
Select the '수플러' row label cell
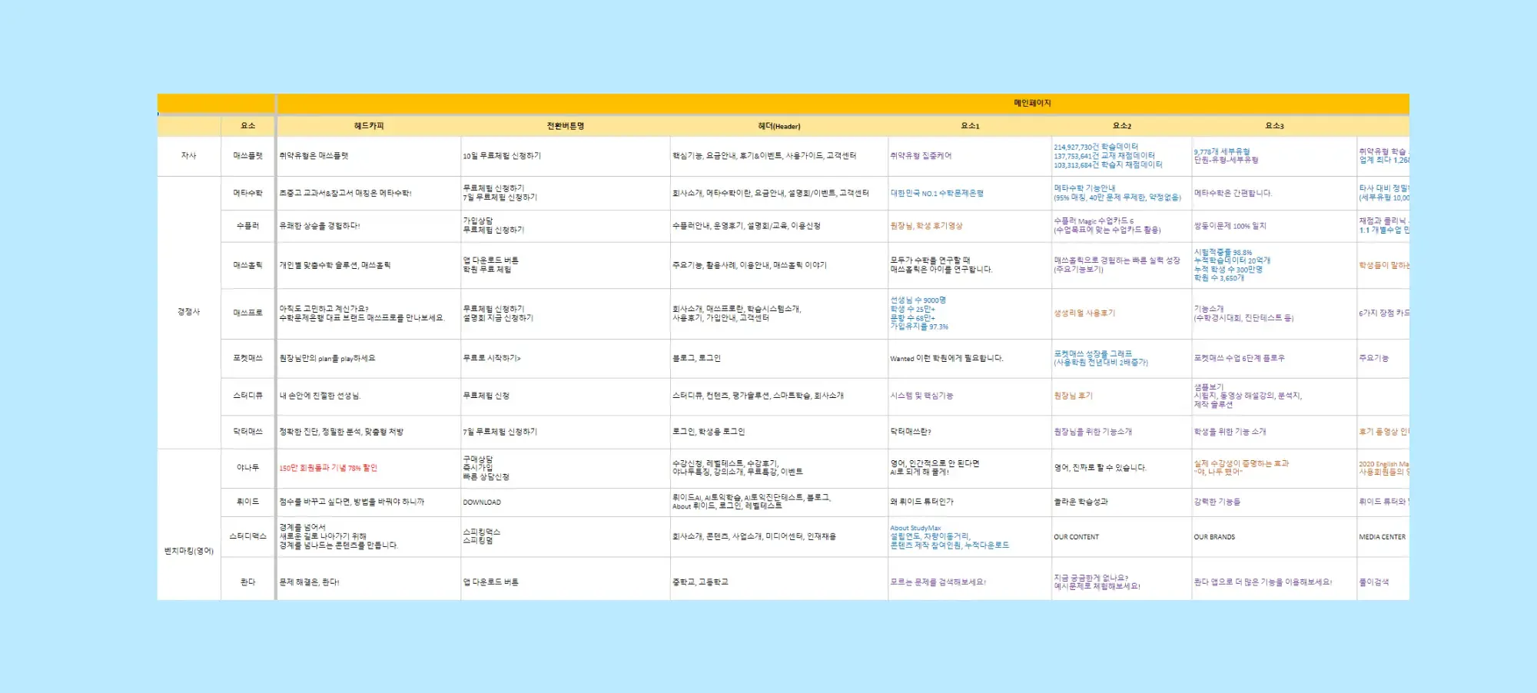pyautogui.click(x=247, y=226)
